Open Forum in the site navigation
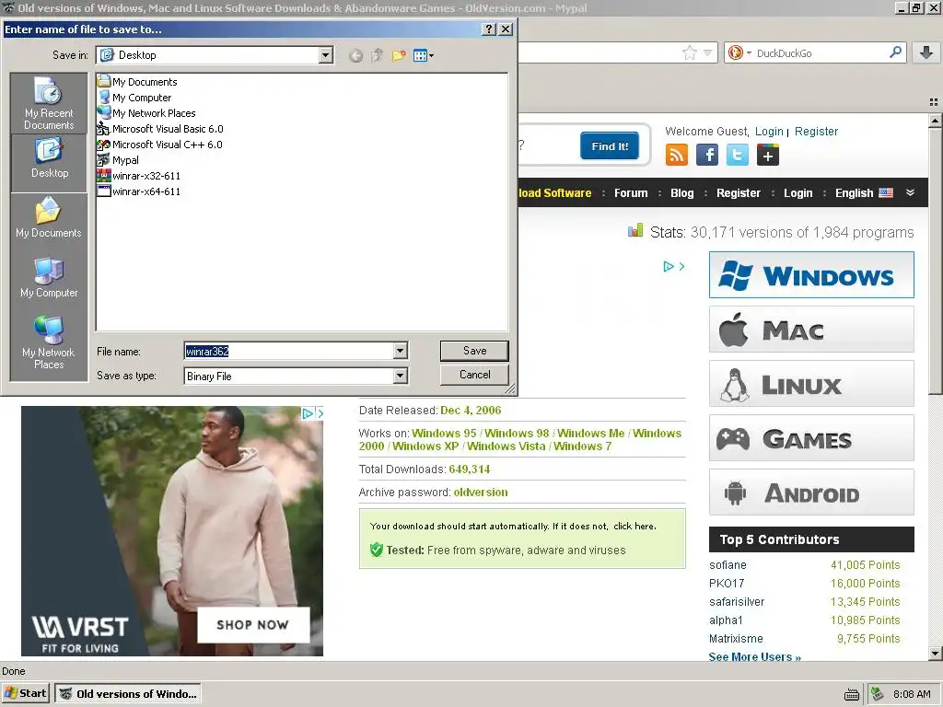Viewport: 943px width, 707px height. click(x=631, y=193)
